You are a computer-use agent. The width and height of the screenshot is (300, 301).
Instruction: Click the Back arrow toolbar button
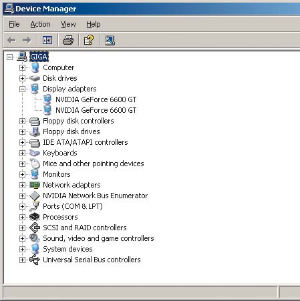point(11,40)
